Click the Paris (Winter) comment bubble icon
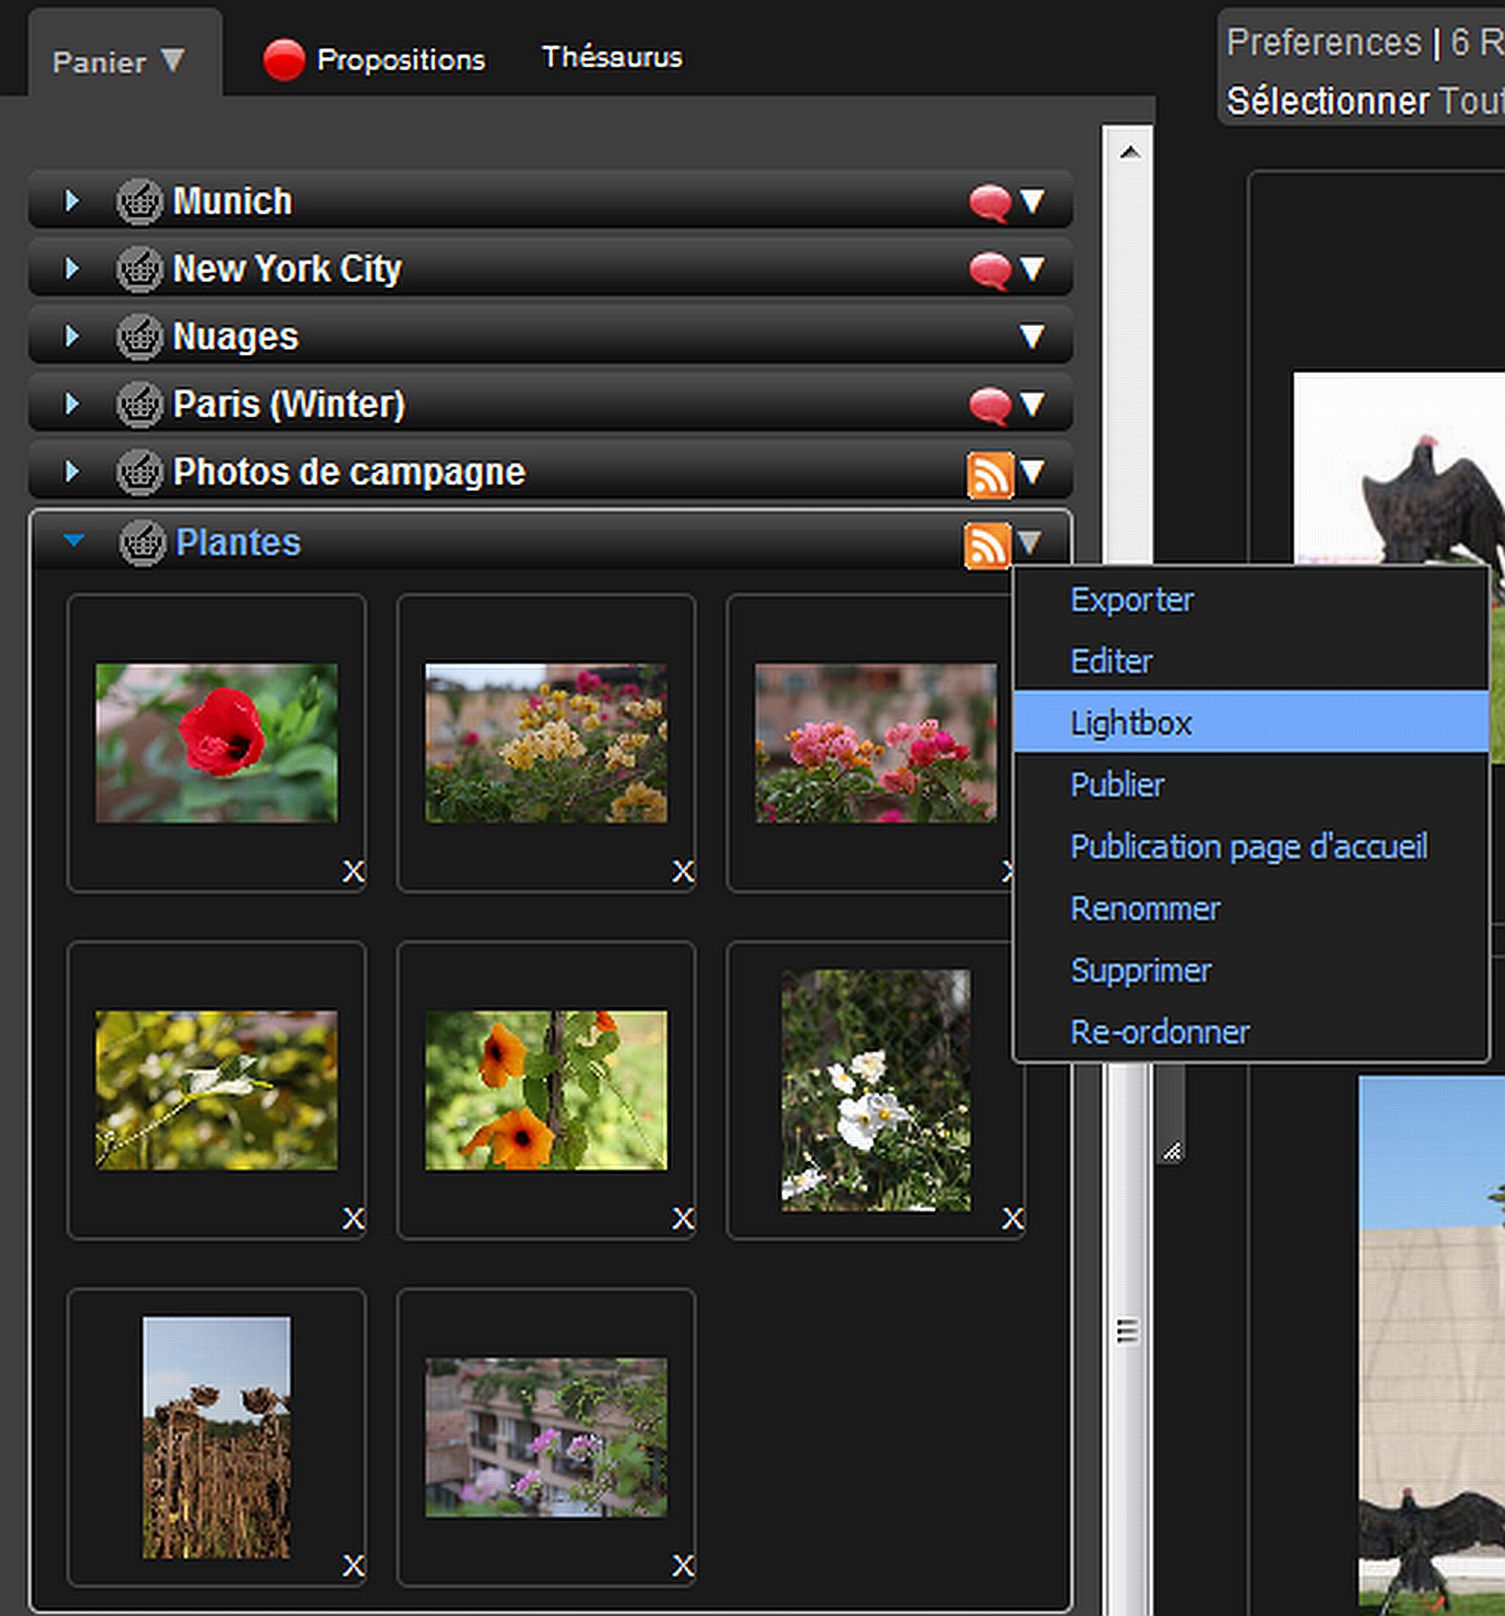Viewport: 1505px width, 1616px height. [x=990, y=405]
